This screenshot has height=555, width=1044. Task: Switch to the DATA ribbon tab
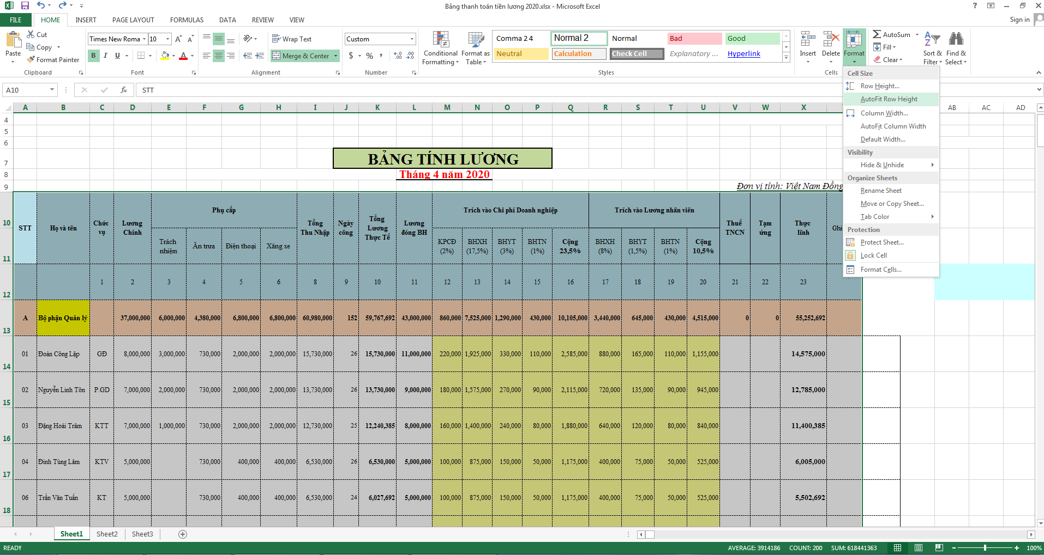pyautogui.click(x=227, y=20)
